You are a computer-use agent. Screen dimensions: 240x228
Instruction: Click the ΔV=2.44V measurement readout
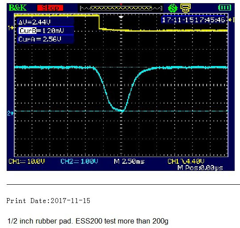(34, 22)
